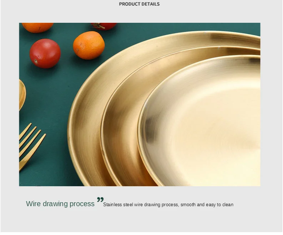Viewport: 283px width, 235px height.
Task: Click the gold spoon edge at left
Action: point(22,95)
